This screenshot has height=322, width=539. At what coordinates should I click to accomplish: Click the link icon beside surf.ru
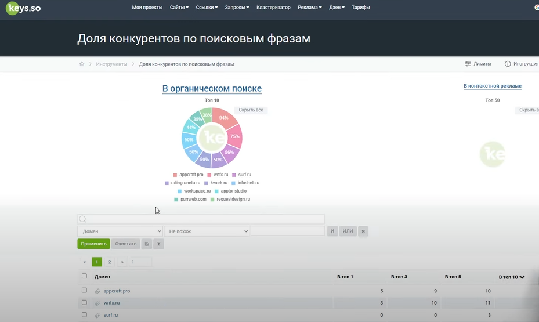(x=97, y=315)
